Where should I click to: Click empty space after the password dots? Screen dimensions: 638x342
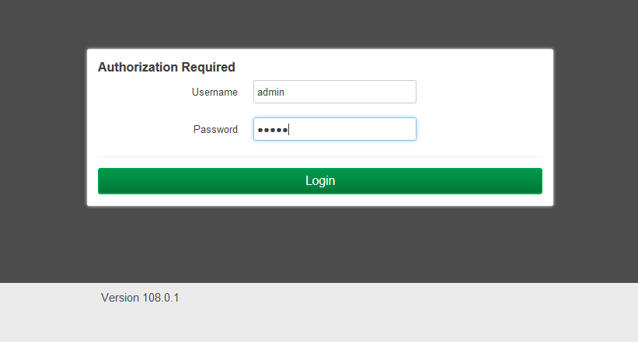[357, 129]
